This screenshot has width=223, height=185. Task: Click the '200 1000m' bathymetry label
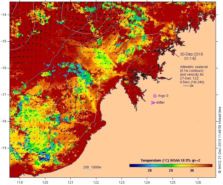point(92,167)
